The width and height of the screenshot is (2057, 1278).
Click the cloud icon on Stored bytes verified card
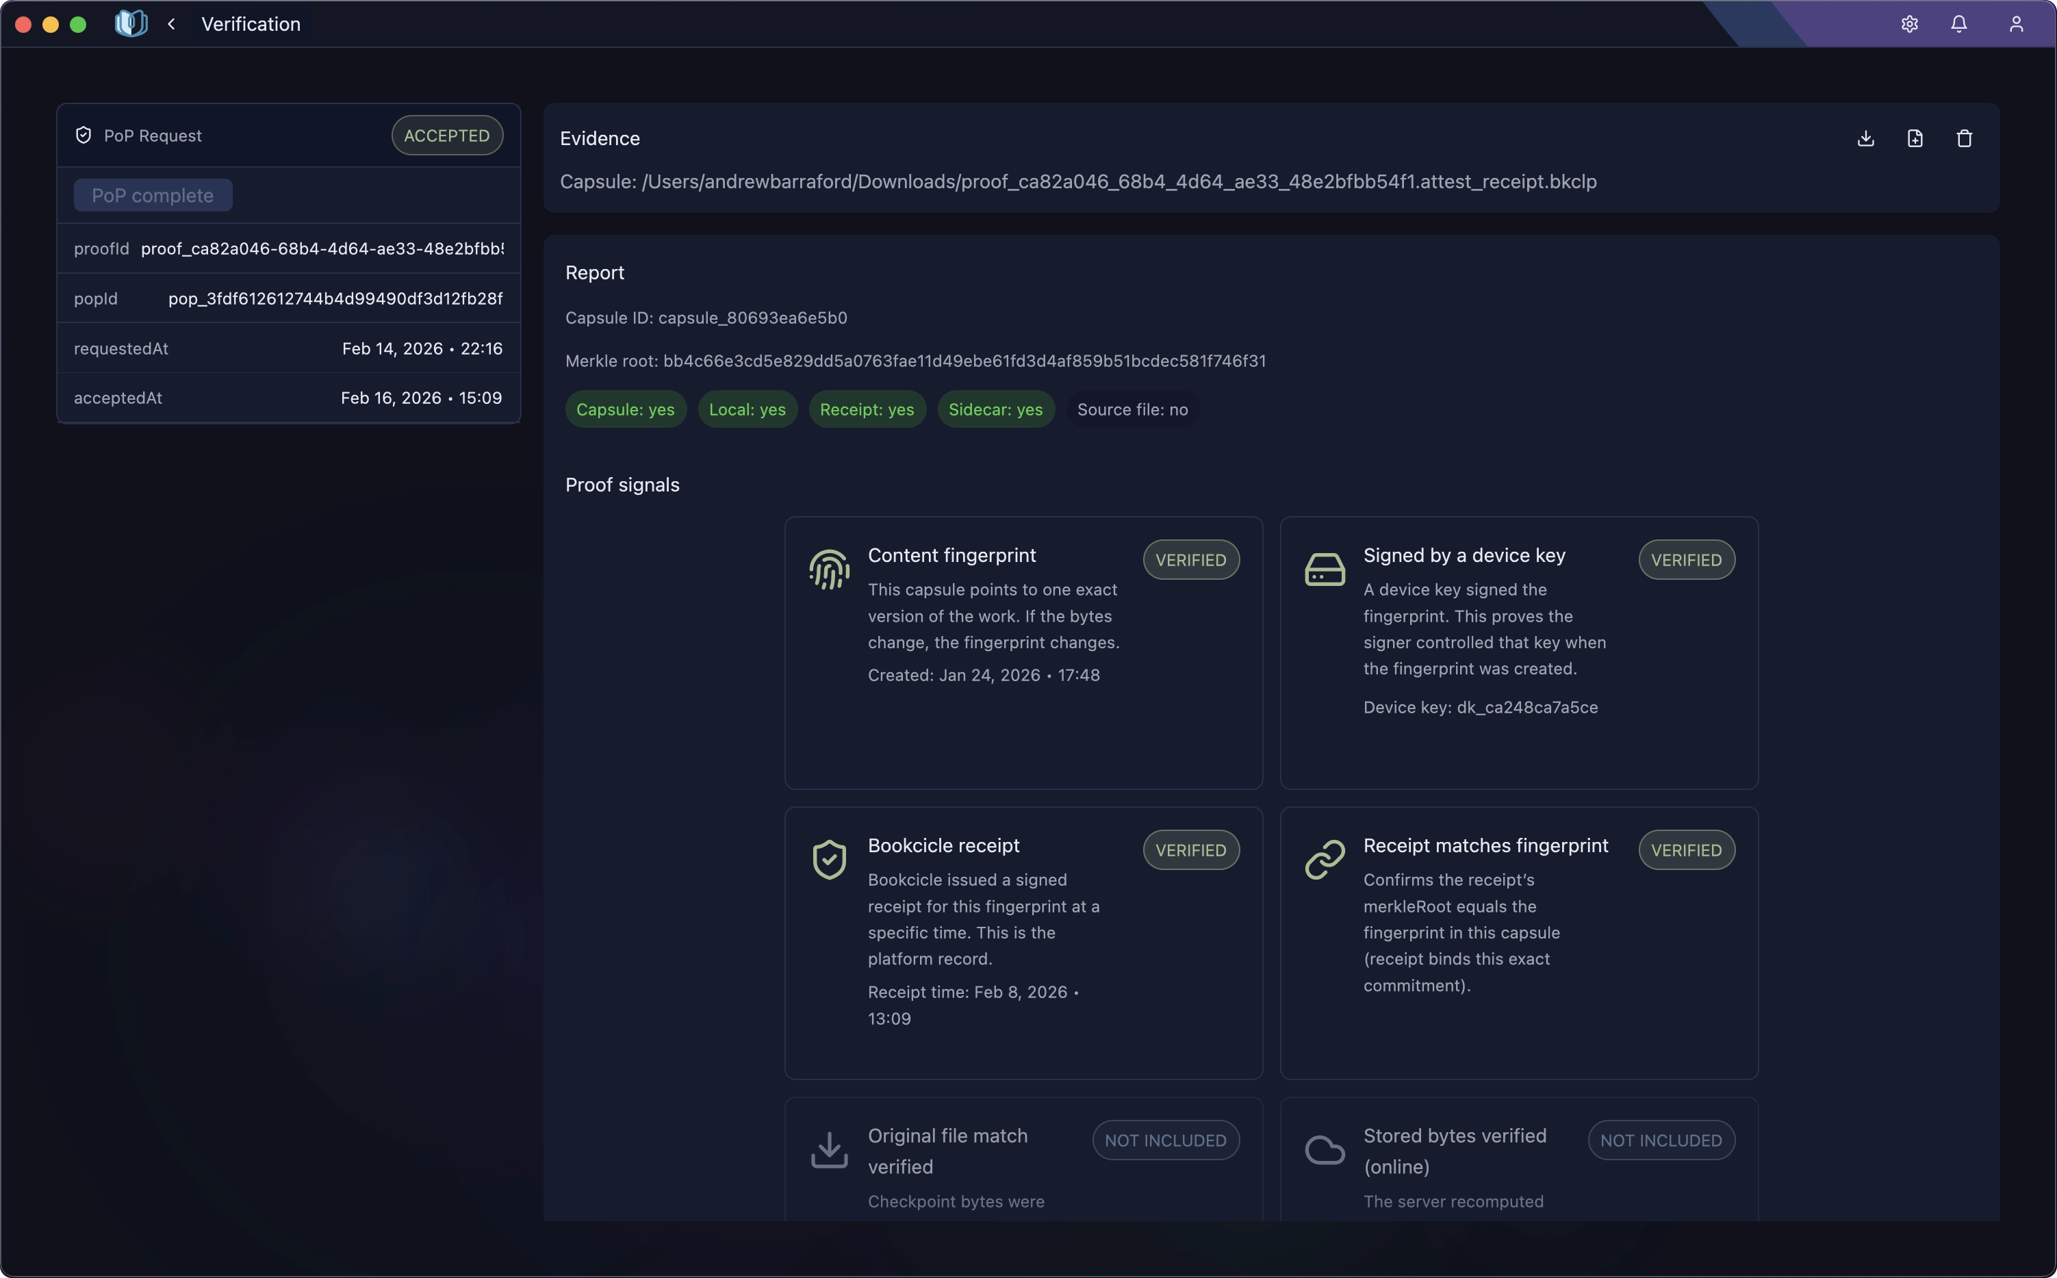1325,1151
